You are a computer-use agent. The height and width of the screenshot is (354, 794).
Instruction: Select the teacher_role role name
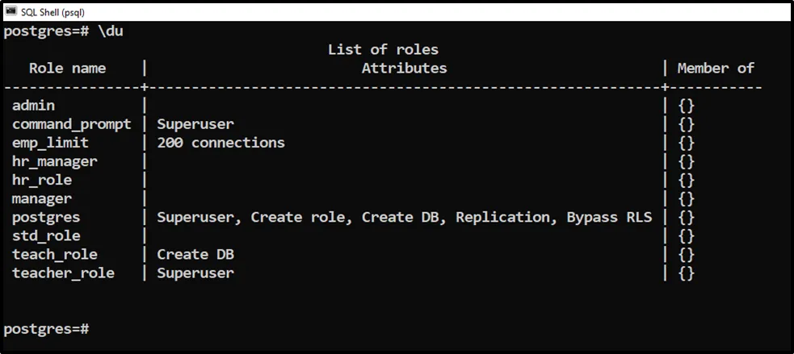[x=63, y=273]
